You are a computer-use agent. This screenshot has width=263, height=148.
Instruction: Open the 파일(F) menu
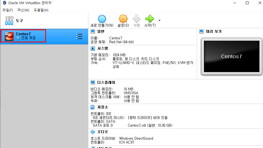coord(8,10)
